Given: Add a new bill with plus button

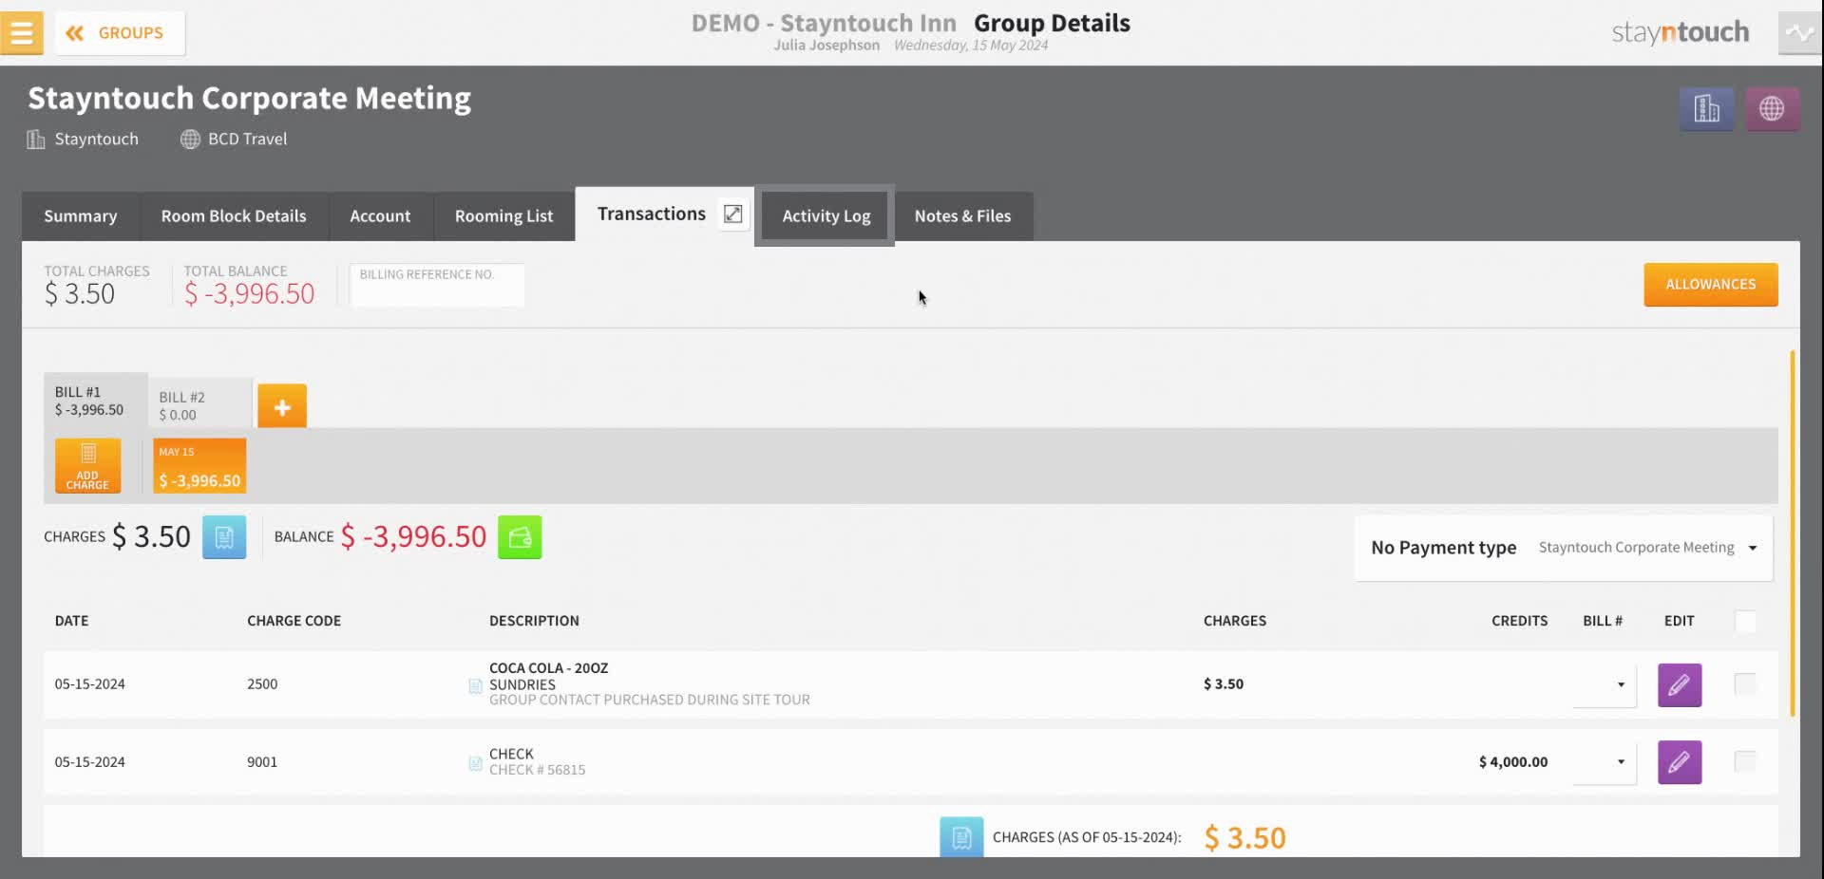Looking at the screenshot, I should pyautogui.click(x=282, y=407).
